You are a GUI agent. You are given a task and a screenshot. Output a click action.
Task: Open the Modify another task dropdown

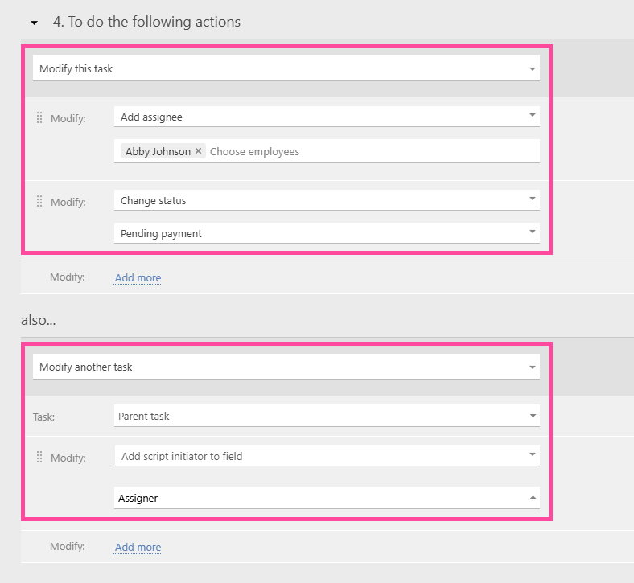[x=286, y=367]
